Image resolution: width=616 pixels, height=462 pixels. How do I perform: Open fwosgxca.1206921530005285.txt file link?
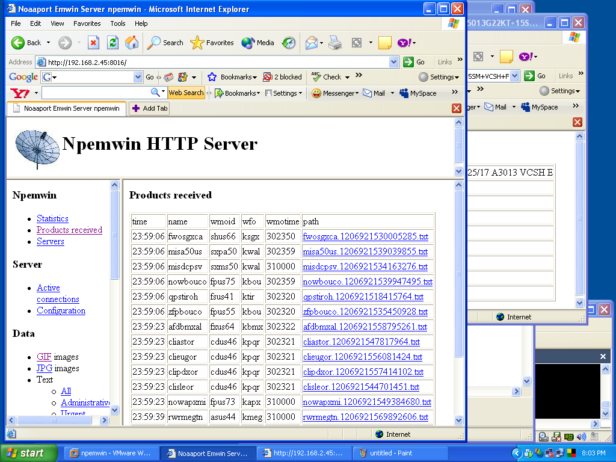[x=365, y=236]
